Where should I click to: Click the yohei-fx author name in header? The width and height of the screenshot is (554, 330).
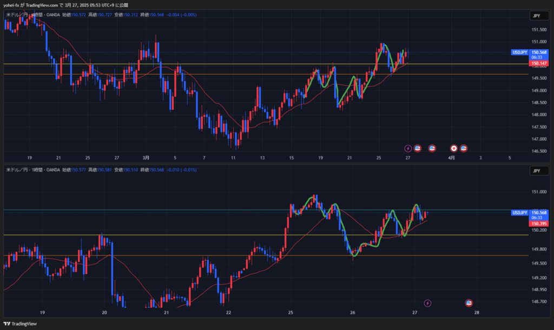[x=11, y=5]
